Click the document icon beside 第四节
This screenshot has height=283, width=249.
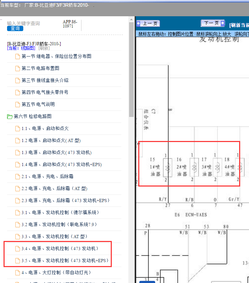(x=18, y=93)
